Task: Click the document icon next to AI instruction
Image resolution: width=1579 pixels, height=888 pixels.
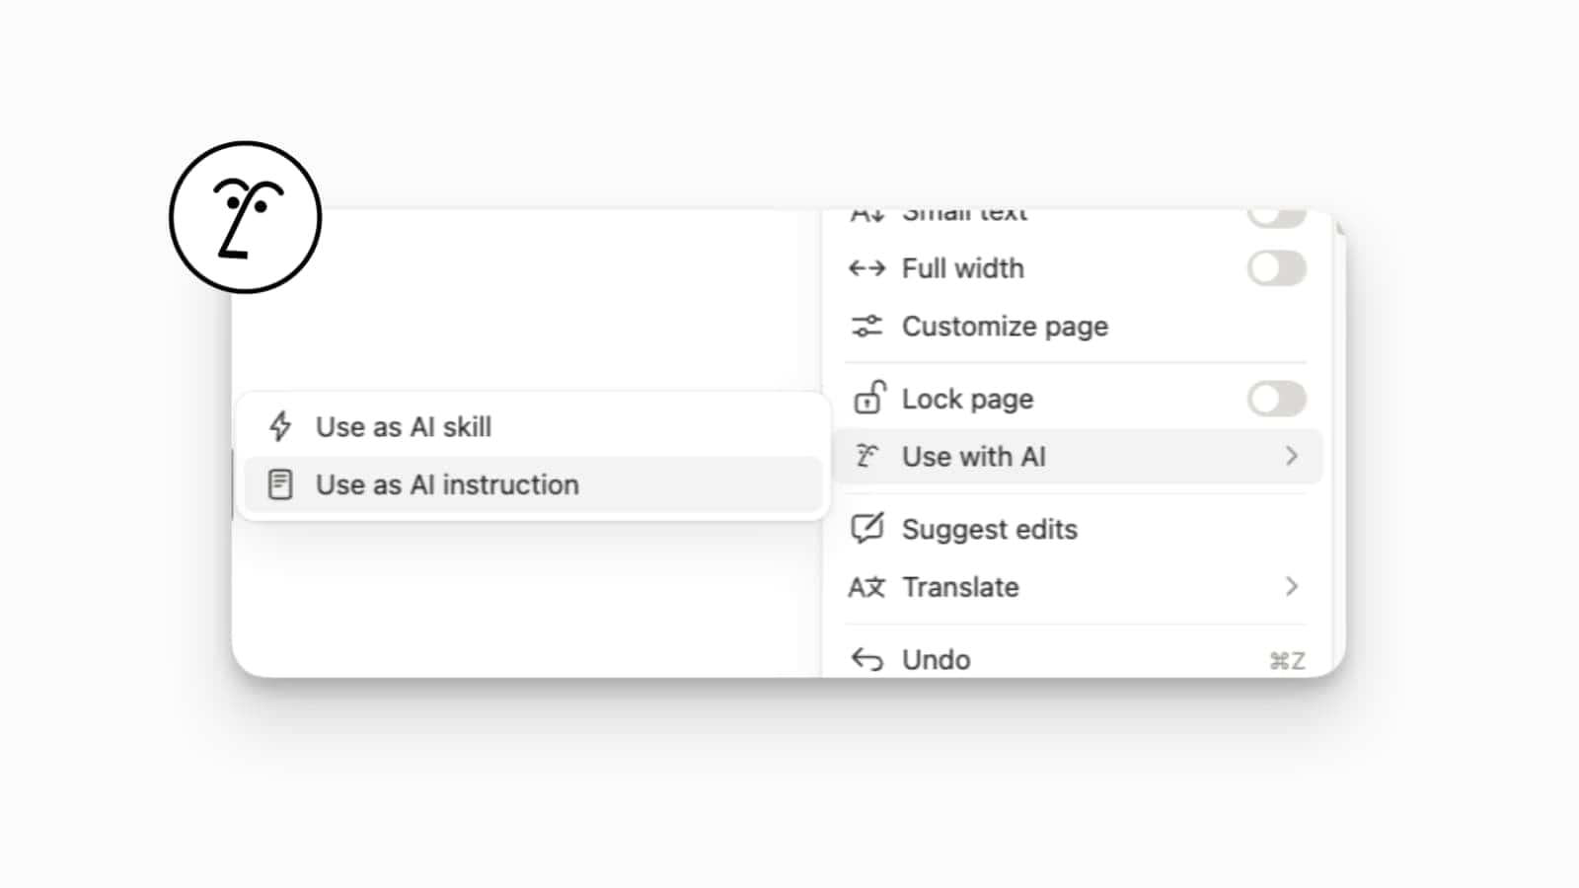Action: click(280, 483)
